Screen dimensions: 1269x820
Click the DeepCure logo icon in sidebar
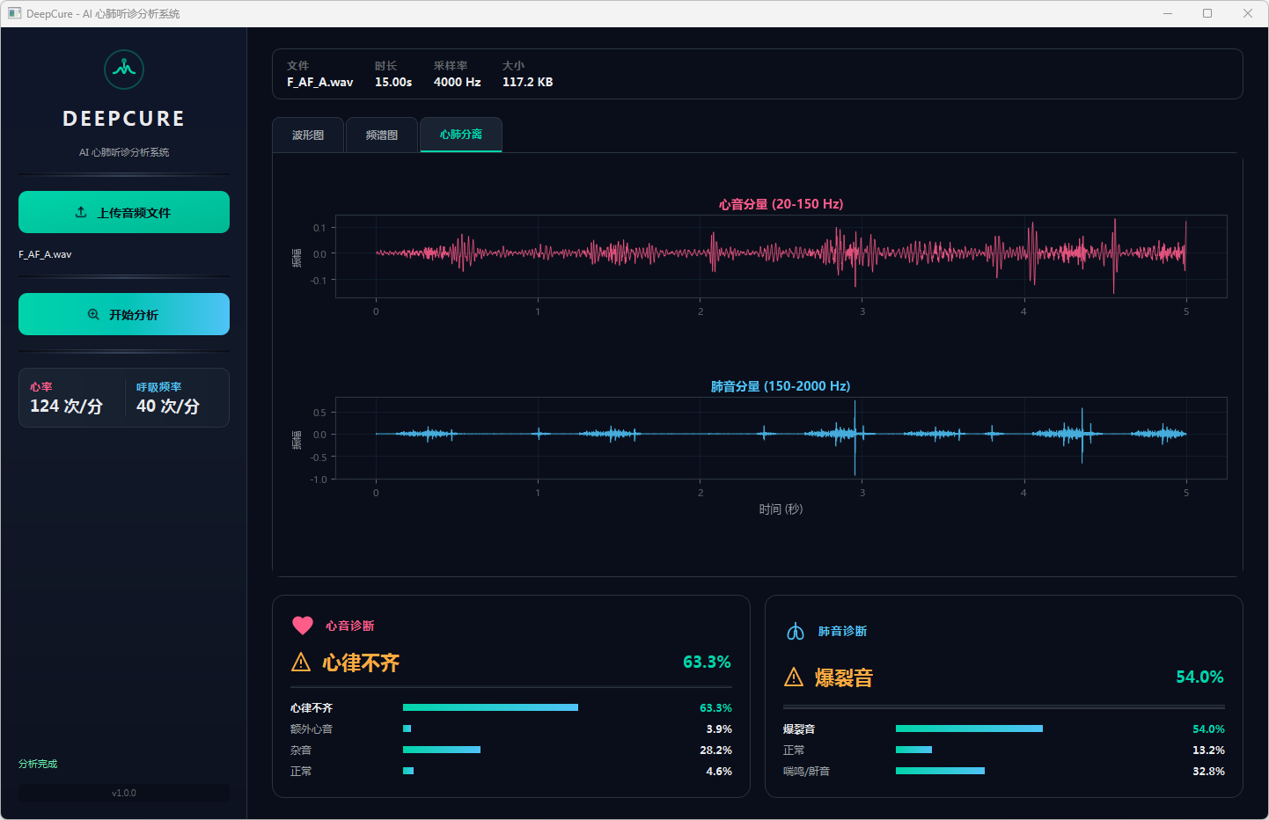[124, 70]
